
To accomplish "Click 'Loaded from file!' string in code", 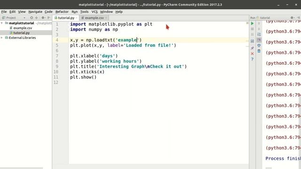I will tap(149, 46).
